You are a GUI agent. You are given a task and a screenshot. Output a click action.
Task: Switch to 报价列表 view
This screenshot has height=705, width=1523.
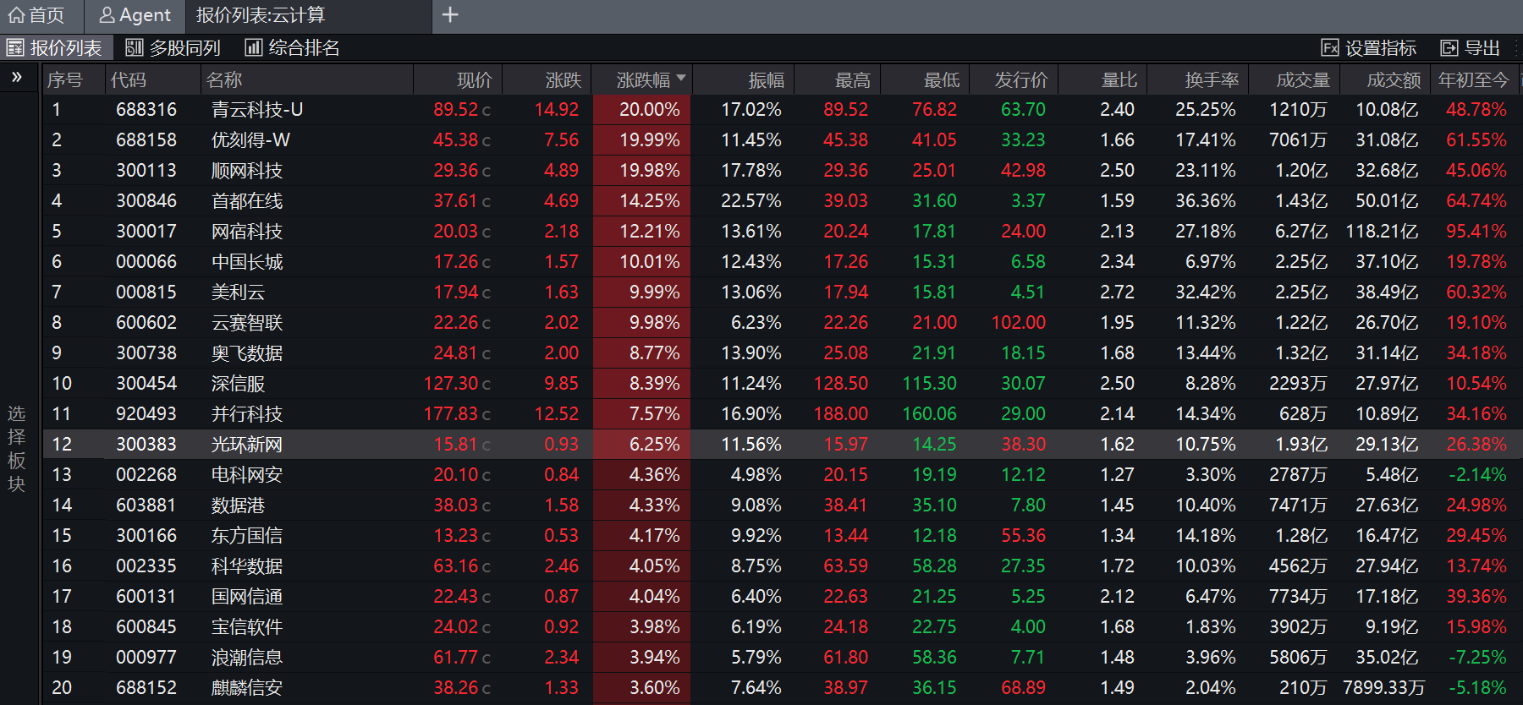tap(56, 48)
